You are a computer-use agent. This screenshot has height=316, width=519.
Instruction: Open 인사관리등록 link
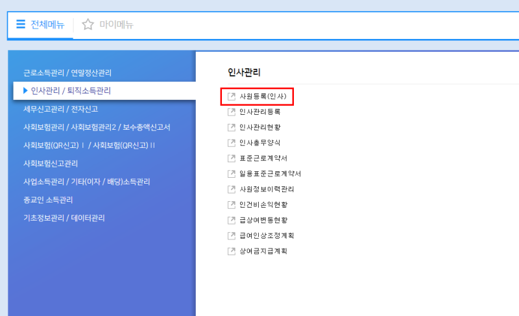pos(260,112)
